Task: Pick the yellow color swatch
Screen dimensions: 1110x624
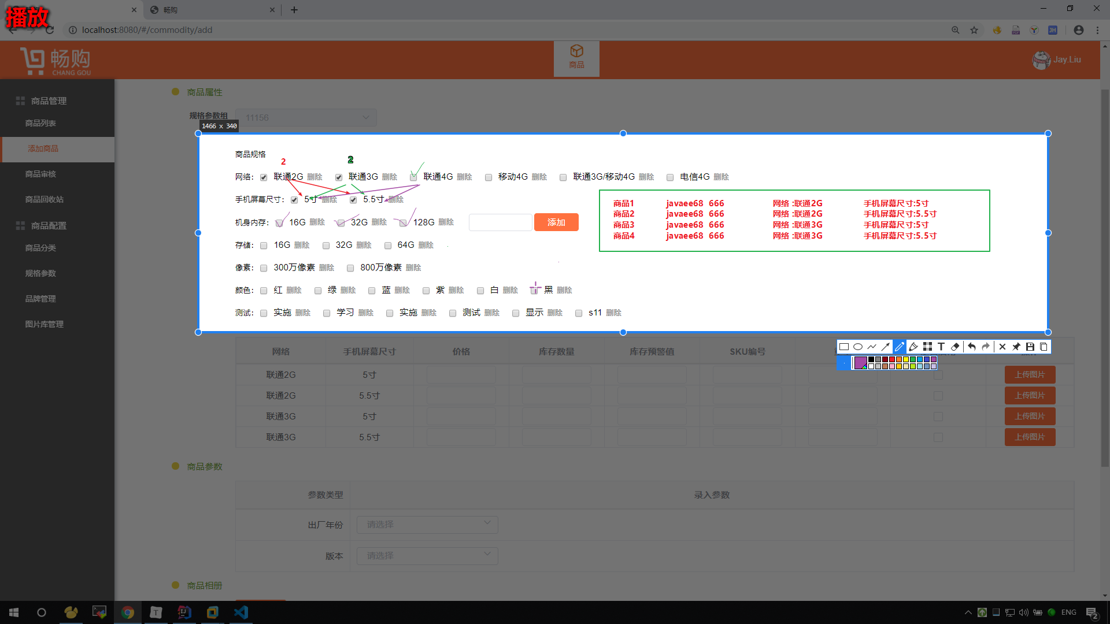Action: pyautogui.click(x=906, y=359)
